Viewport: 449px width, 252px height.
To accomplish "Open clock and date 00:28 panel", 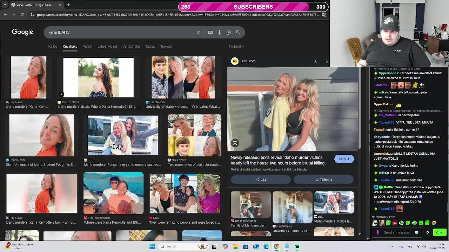I will pos(438,246).
